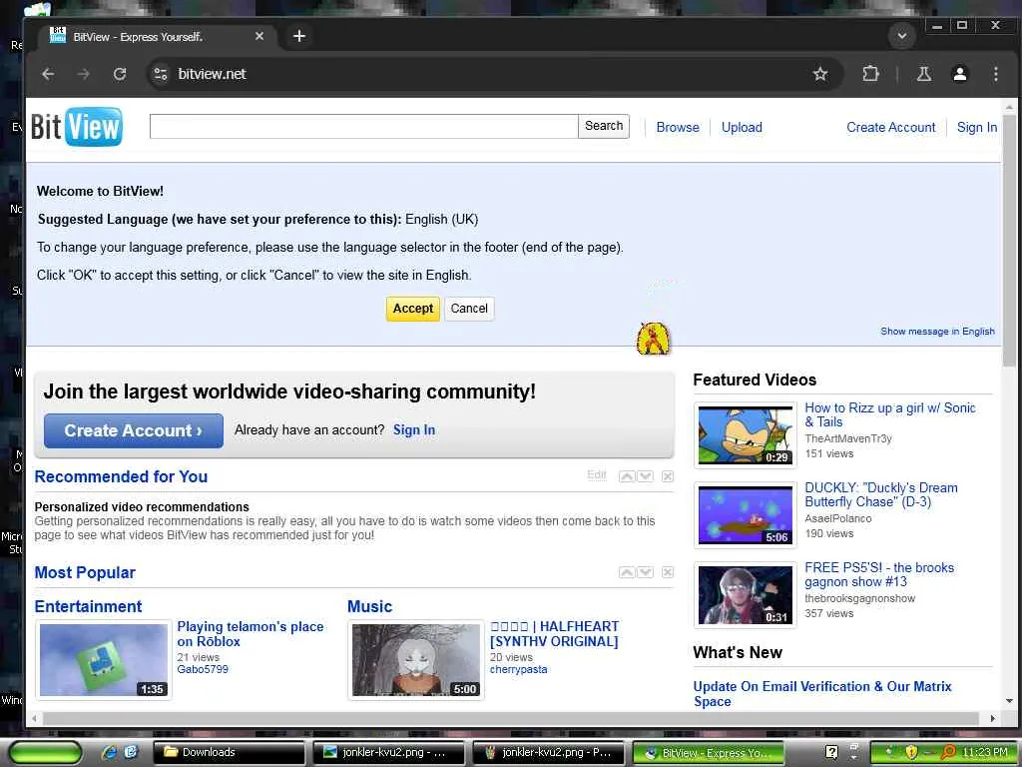Click the BitView logo
1022x767 pixels.
coord(77,127)
